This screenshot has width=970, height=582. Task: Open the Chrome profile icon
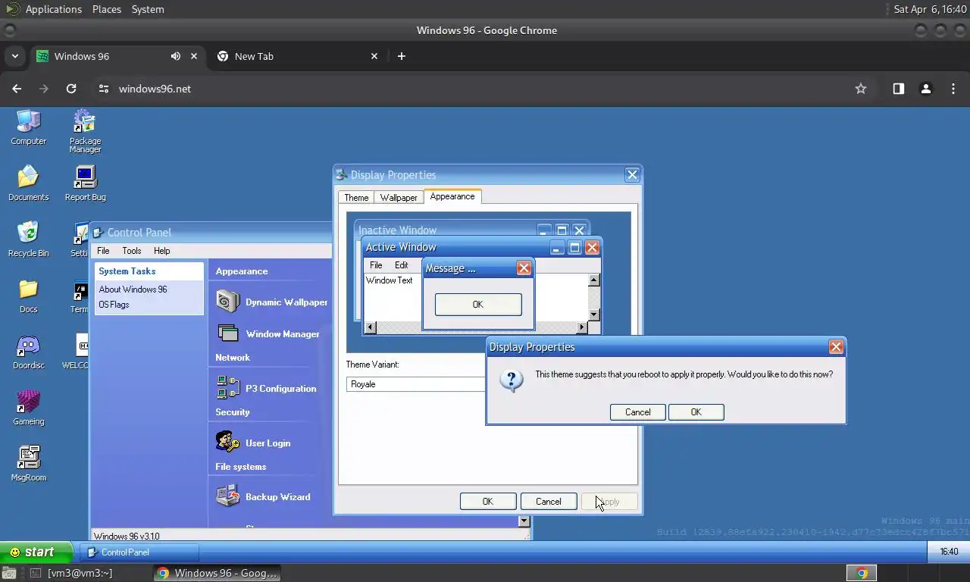click(x=925, y=89)
